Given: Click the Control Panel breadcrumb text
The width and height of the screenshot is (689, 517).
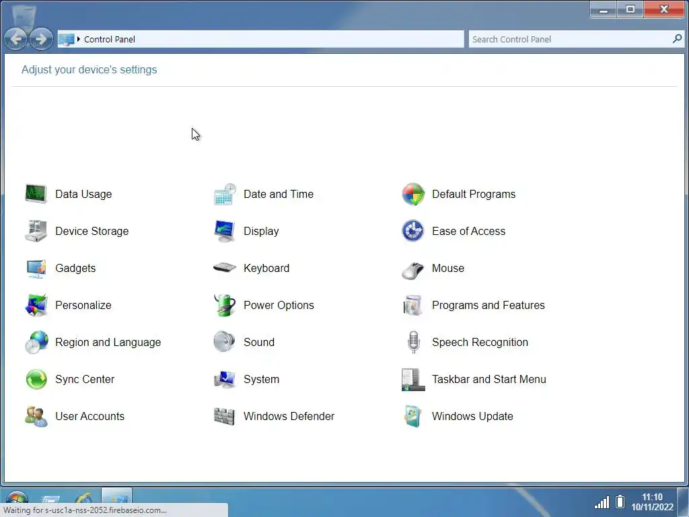Looking at the screenshot, I should [110, 39].
